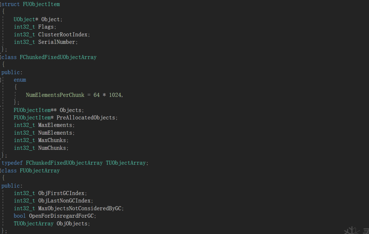Click the UObject type in first struct
369x234 pixels.
(x=24, y=19)
